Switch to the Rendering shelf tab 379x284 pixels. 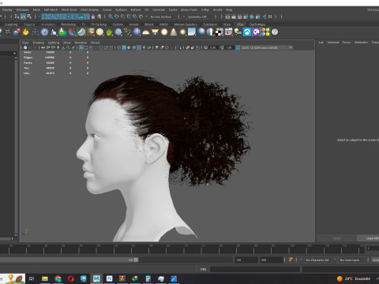click(x=69, y=24)
